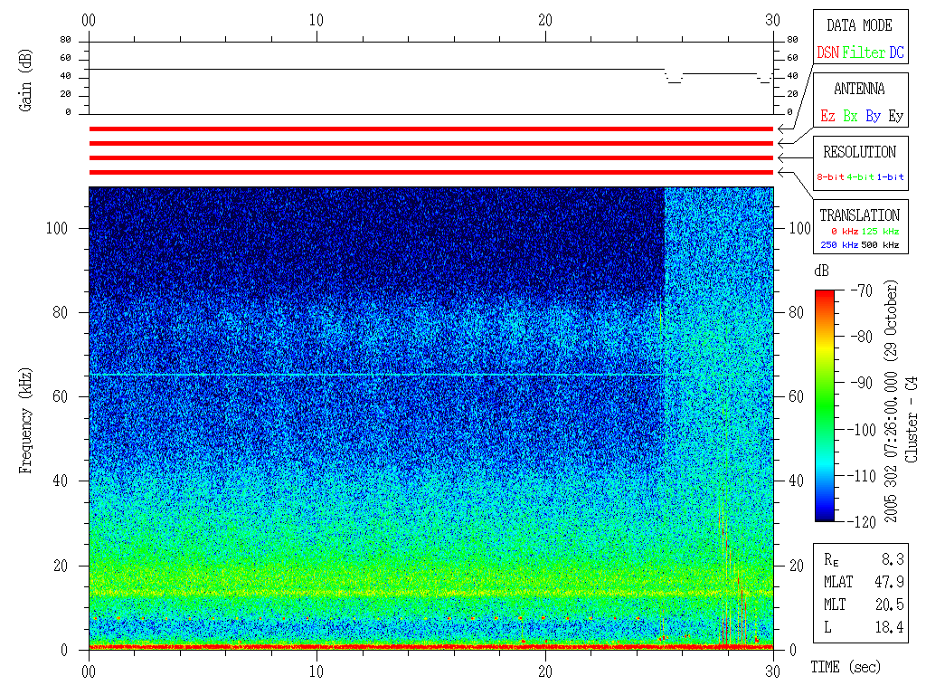Click the red top of the colorbar
This screenshot has height=695, width=926.
pos(825,294)
